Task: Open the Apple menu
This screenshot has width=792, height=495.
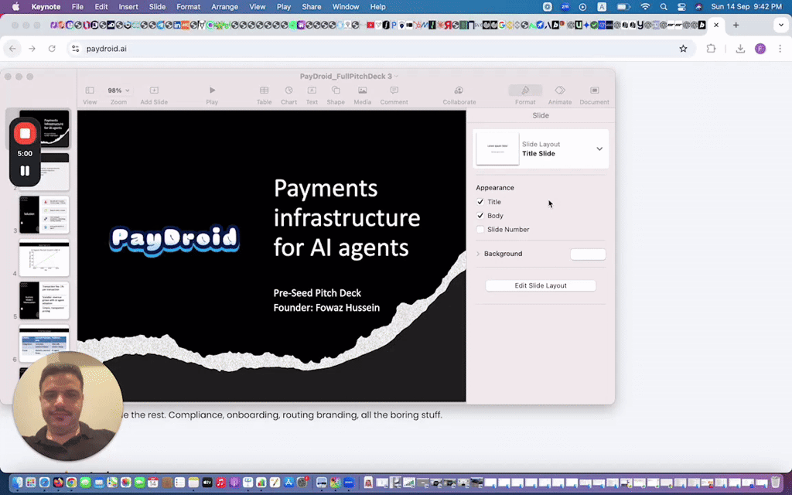Action: click(x=15, y=6)
